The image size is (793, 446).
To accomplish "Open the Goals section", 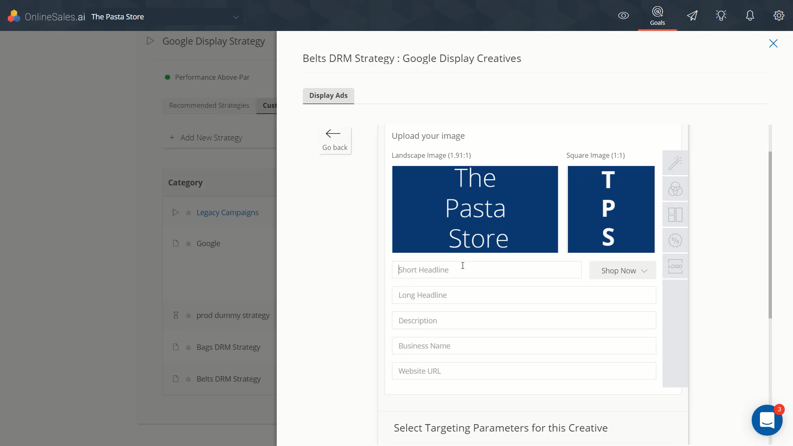I will pyautogui.click(x=657, y=16).
